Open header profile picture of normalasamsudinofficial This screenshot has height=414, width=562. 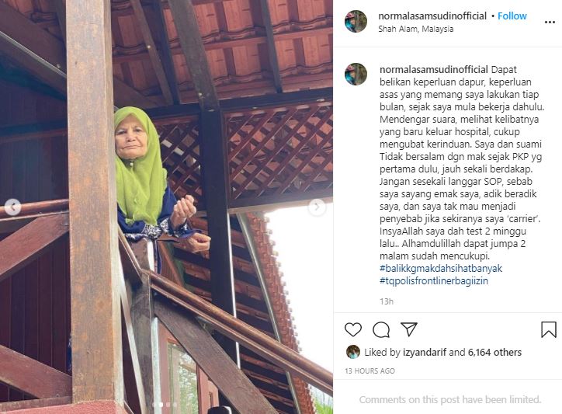(356, 21)
